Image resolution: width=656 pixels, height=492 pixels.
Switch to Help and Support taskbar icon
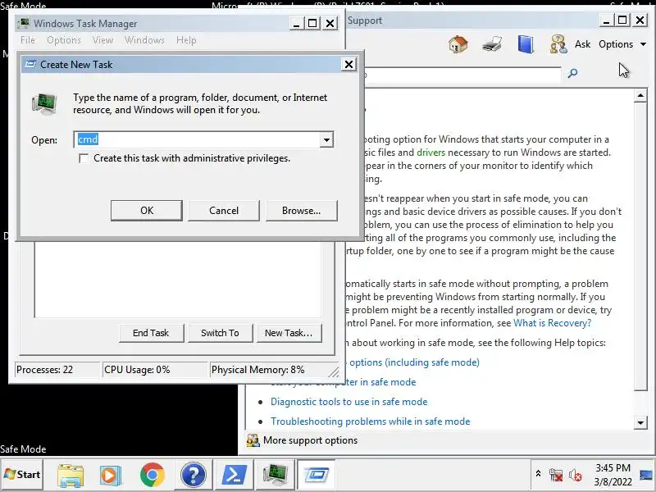(193, 475)
